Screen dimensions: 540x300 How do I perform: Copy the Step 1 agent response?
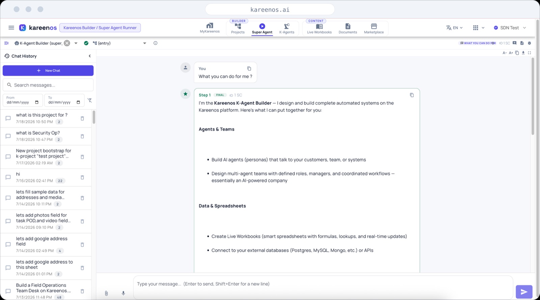(412, 95)
